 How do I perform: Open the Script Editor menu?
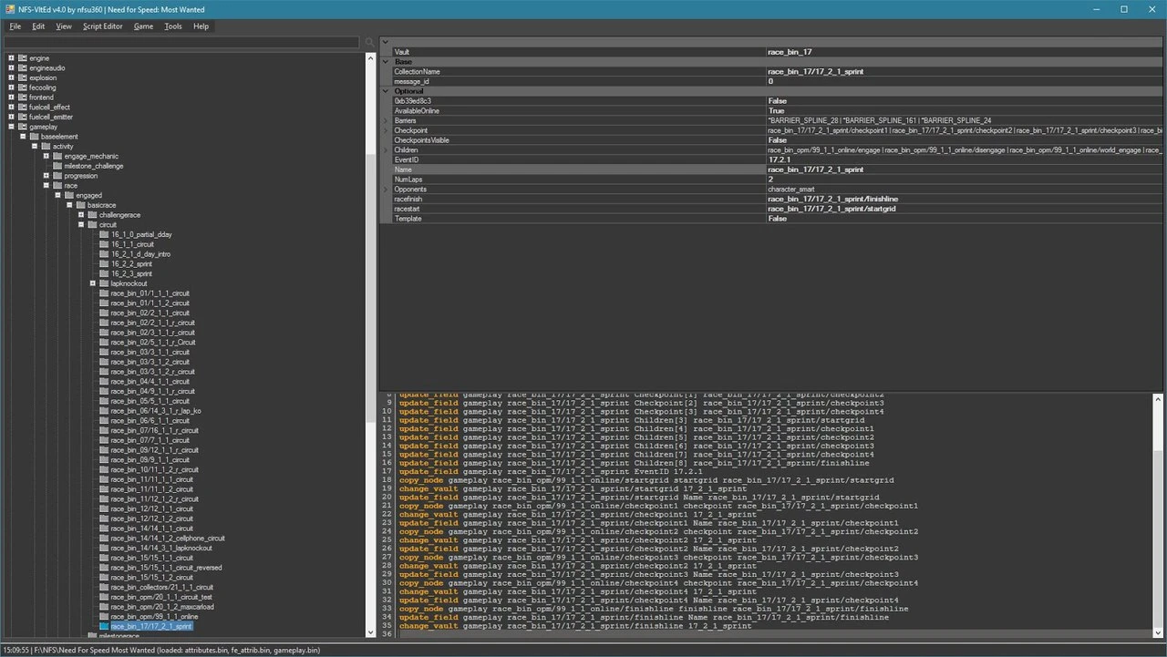pyautogui.click(x=102, y=26)
